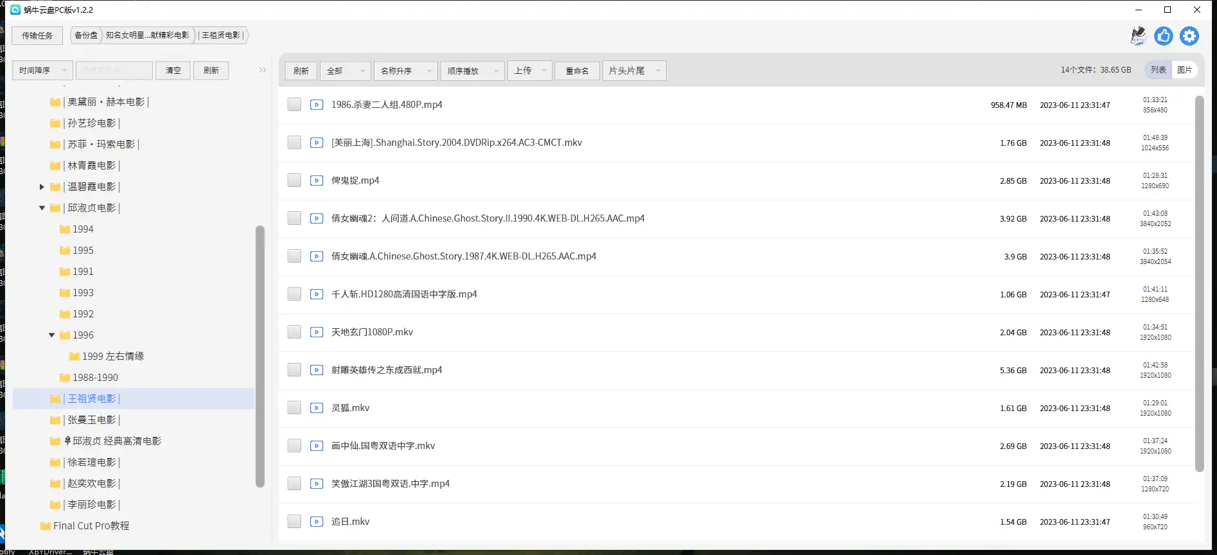This screenshot has width=1217, height=555.
Task: Open the 传输任务 transfer tasks button
Action: [37, 36]
